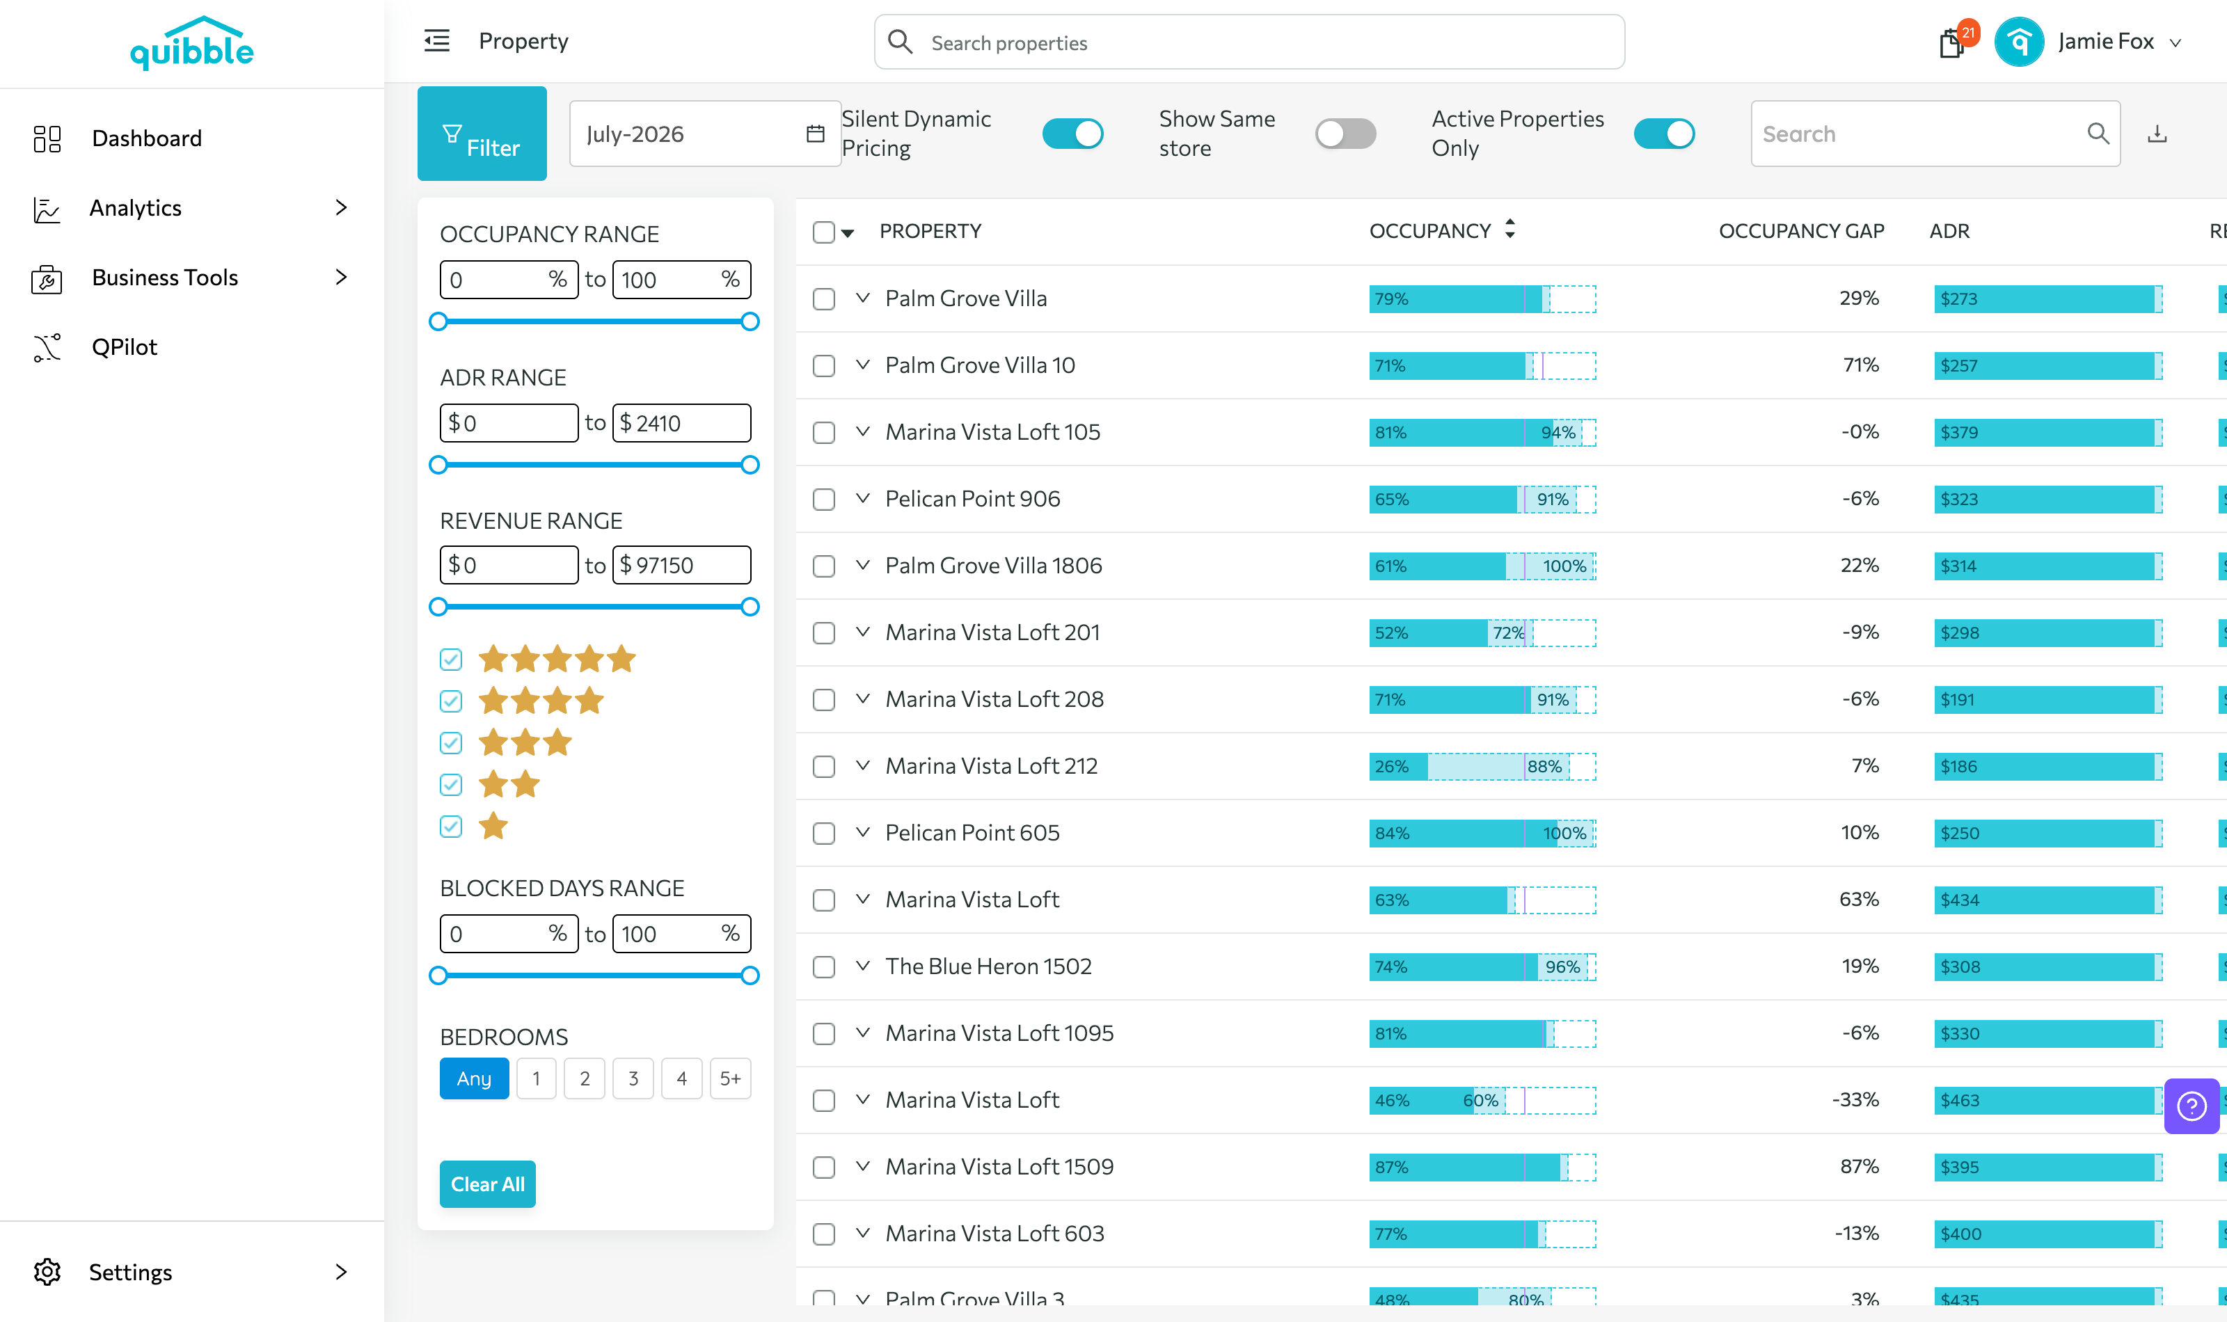Click Analytics submenu chevron arrow

[341, 207]
